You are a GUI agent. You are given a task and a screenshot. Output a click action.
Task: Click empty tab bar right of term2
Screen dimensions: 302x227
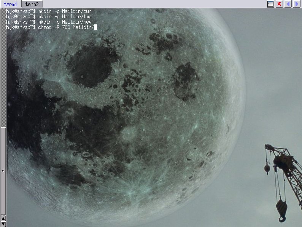[x=152, y=4]
